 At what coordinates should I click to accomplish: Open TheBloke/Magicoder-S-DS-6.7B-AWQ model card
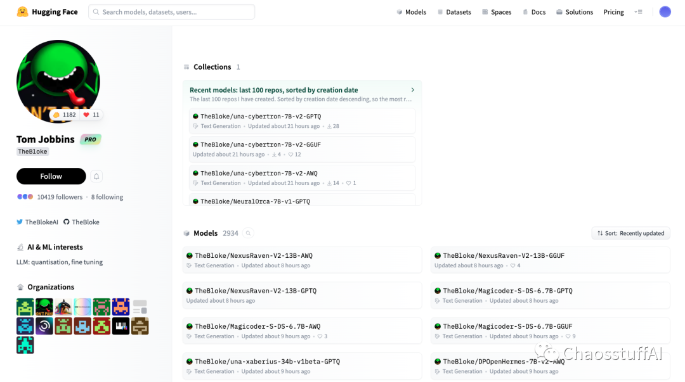coord(303,331)
